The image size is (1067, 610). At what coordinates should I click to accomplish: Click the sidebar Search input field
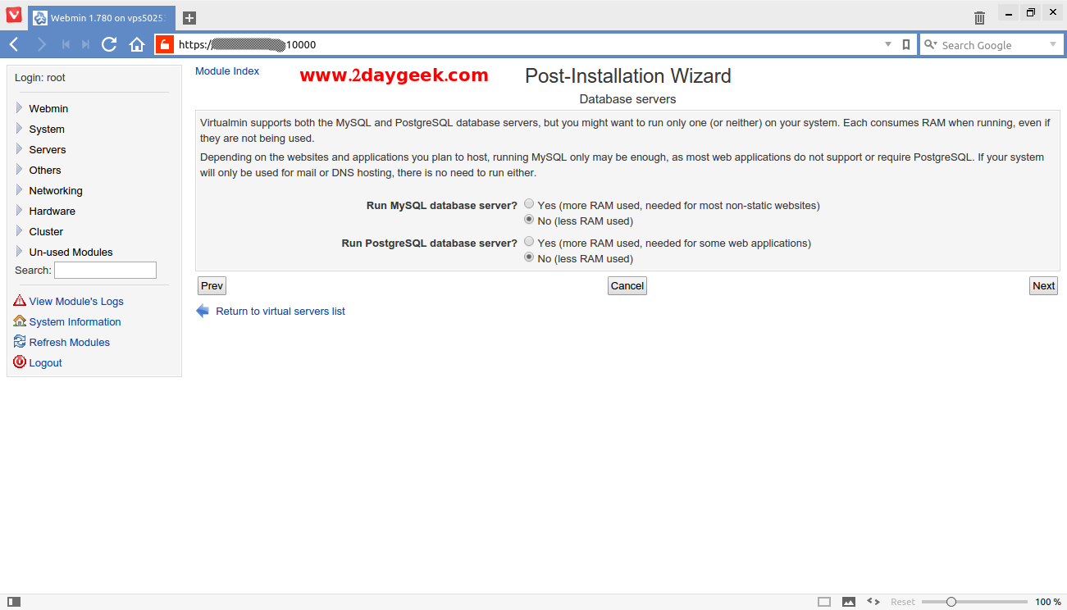(105, 270)
